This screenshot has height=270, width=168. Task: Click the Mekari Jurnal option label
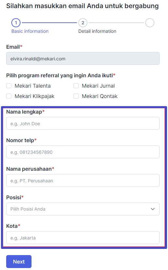(x=98, y=86)
